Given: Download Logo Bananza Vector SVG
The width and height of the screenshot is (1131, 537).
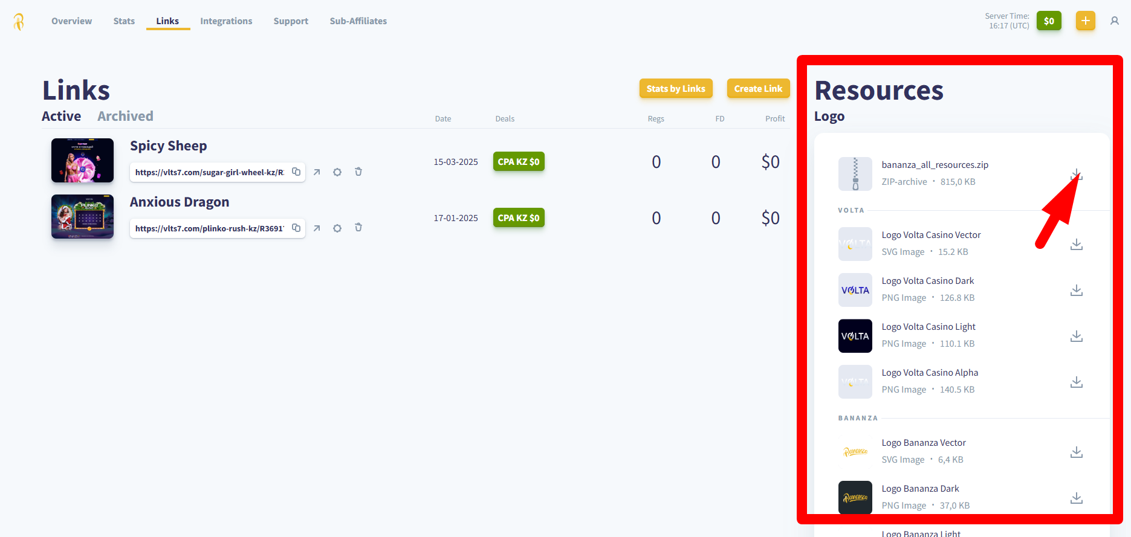Looking at the screenshot, I should 1077,452.
